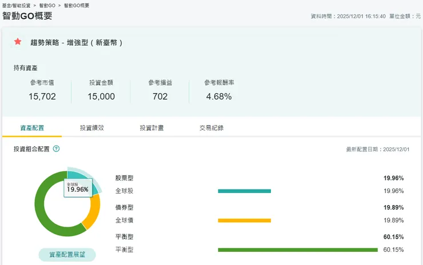
Task: Go to 智動GO breadcrumb link
Action: point(47,5)
